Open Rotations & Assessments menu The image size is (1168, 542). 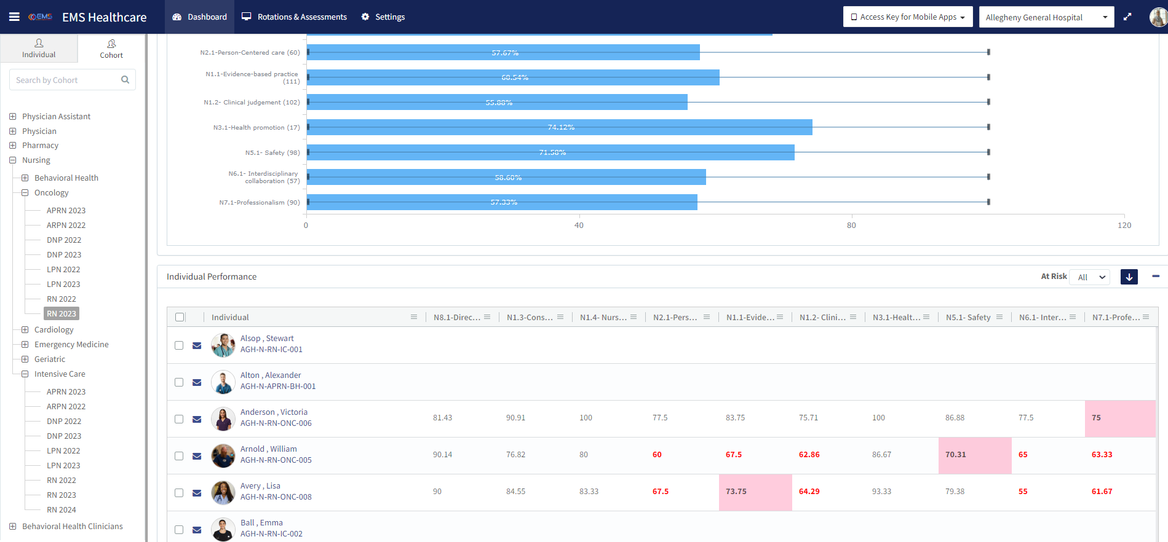[x=294, y=17]
